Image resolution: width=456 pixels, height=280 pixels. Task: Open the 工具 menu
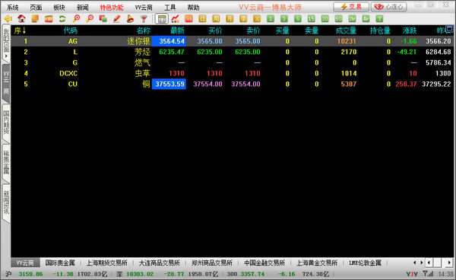click(169, 8)
